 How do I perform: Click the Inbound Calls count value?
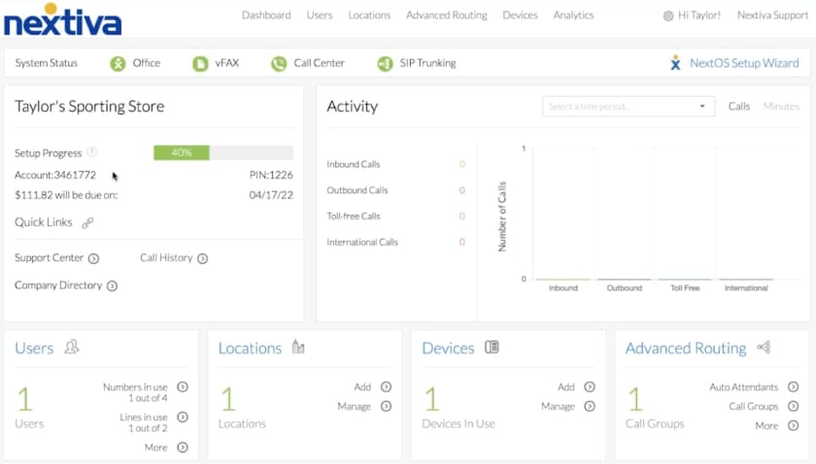pyautogui.click(x=461, y=164)
